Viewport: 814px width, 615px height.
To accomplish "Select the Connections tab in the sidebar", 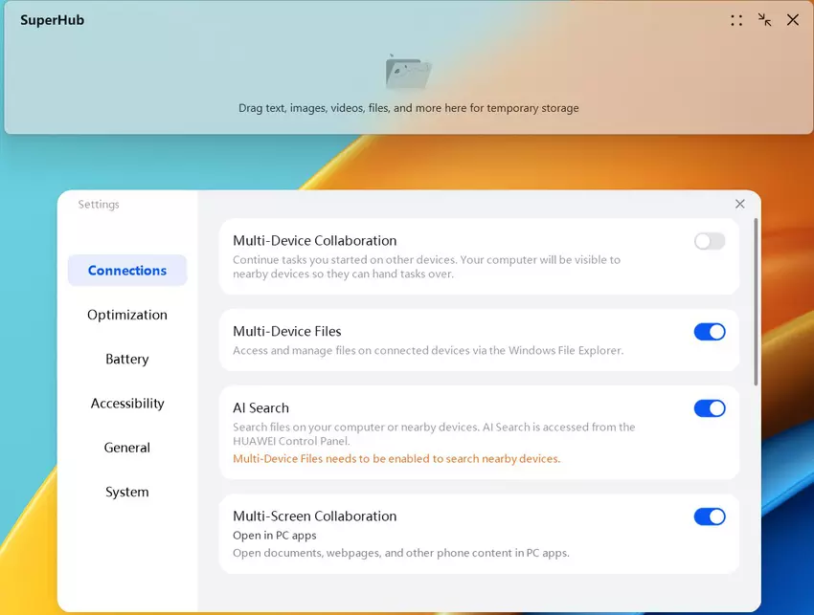I will click(127, 271).
